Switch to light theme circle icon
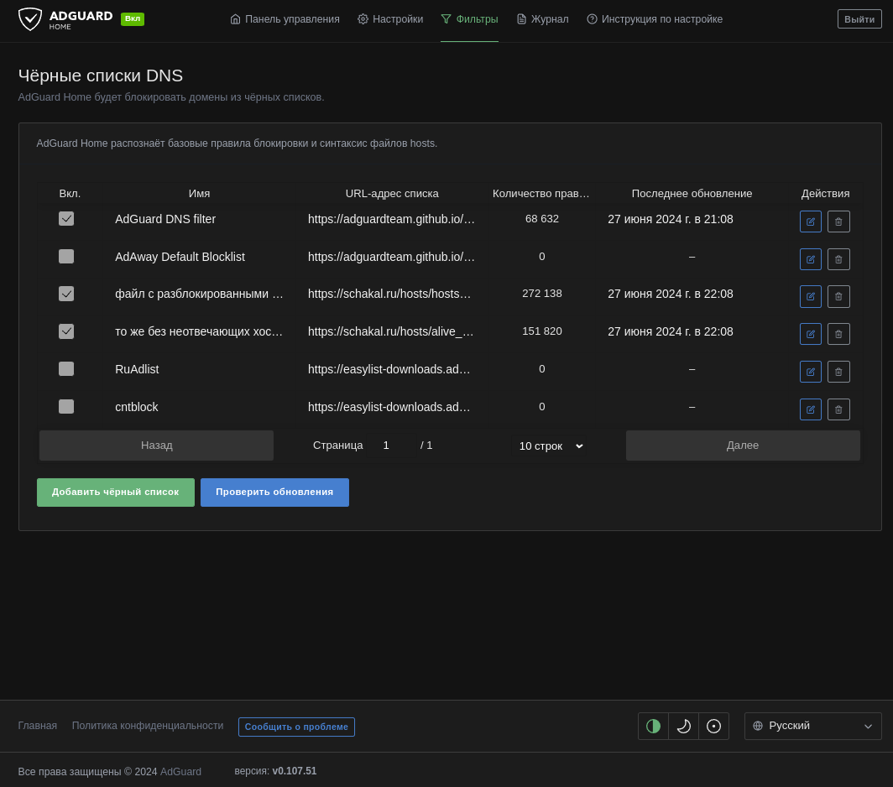 pos(713,726)
